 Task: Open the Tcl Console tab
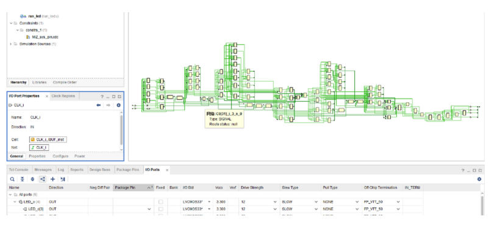(18, 170)
